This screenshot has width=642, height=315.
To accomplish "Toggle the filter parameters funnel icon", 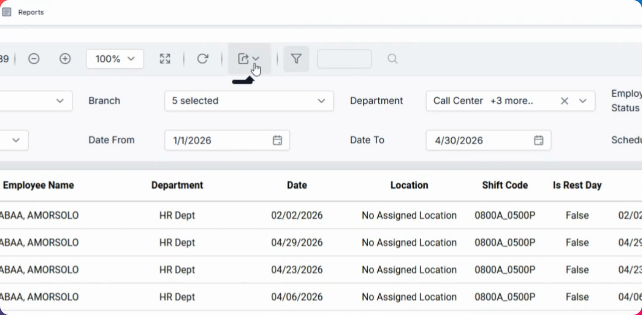I will [297, 59].
